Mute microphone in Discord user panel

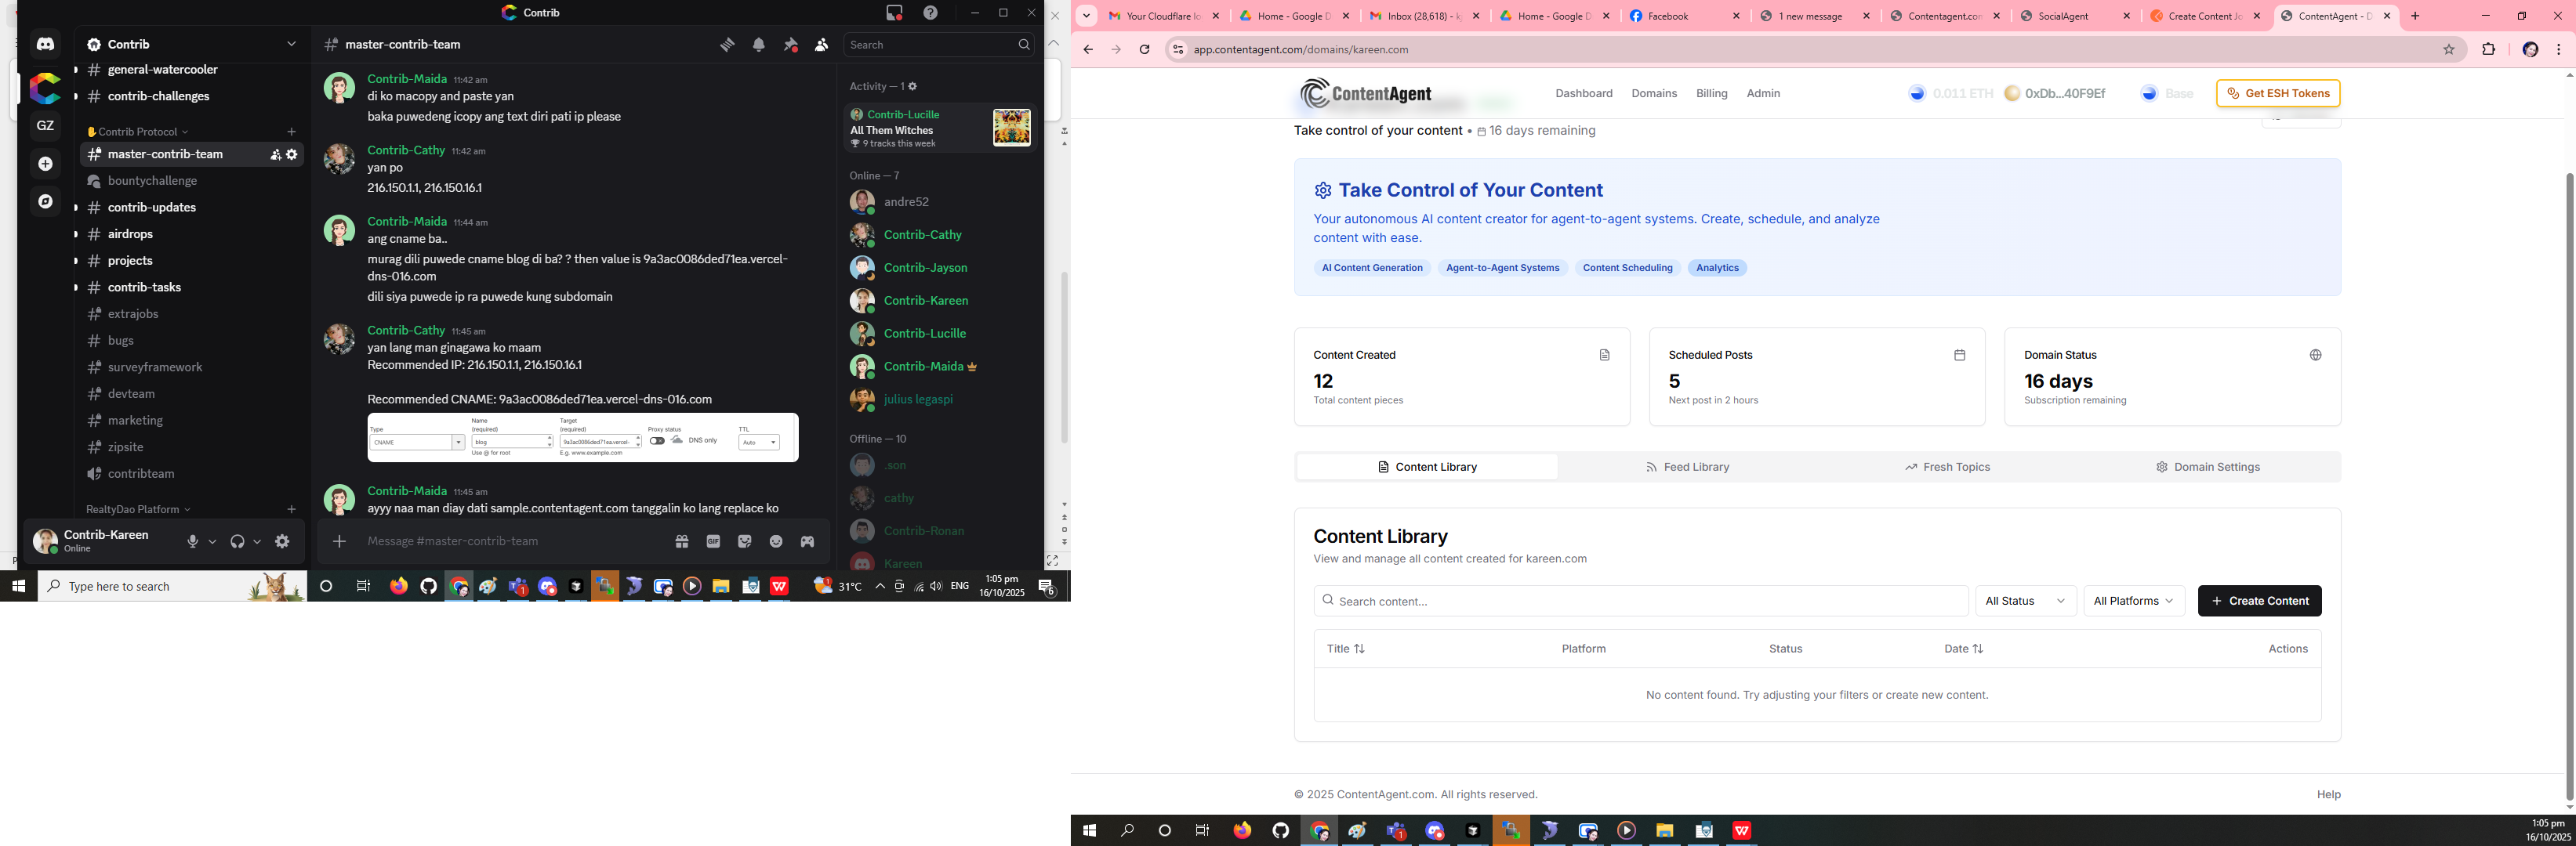pyautogui.click(x=193, y=541)
